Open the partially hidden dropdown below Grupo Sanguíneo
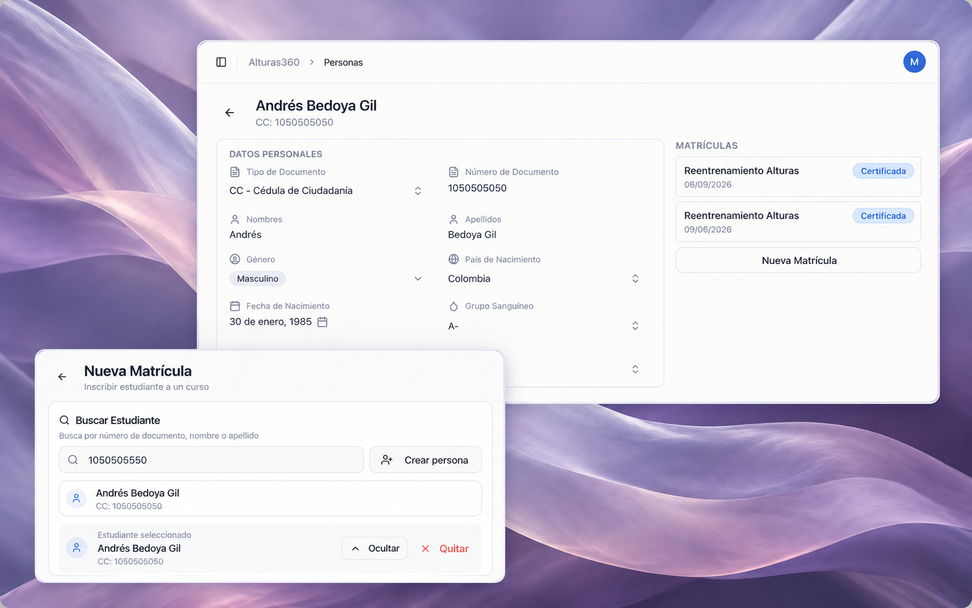Screen dimensions: 972x608 click(635, 369)
